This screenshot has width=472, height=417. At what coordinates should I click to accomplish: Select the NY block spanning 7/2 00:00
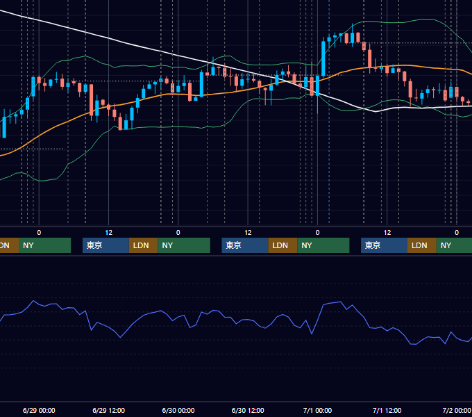point(454,245)
